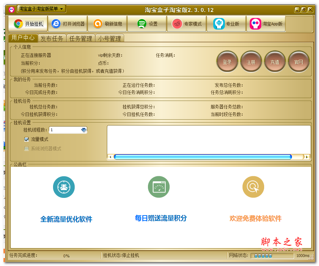This screenshot has width=319, height=266.
Task: Click the green speed gauge icon
Action: coord(159,187)
